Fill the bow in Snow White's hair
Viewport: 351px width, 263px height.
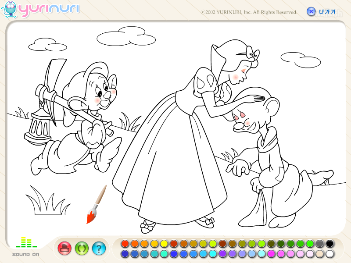[253, 53]
